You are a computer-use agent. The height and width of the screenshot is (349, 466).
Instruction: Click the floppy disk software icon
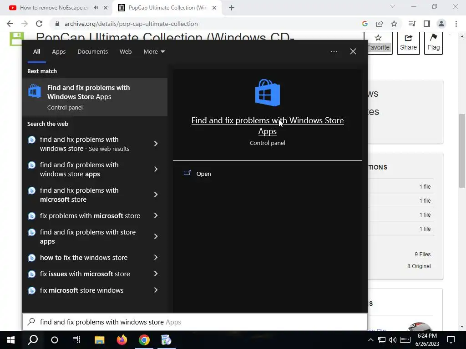pyautogui.click(x=16, y=39)
